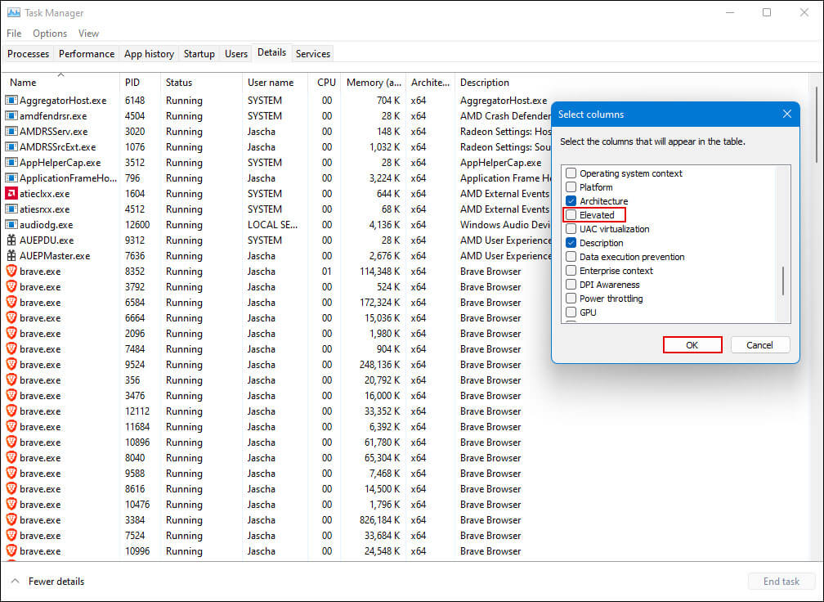
Task: Click the atiesrxx.exe process icon
Action: click(11, 209)
